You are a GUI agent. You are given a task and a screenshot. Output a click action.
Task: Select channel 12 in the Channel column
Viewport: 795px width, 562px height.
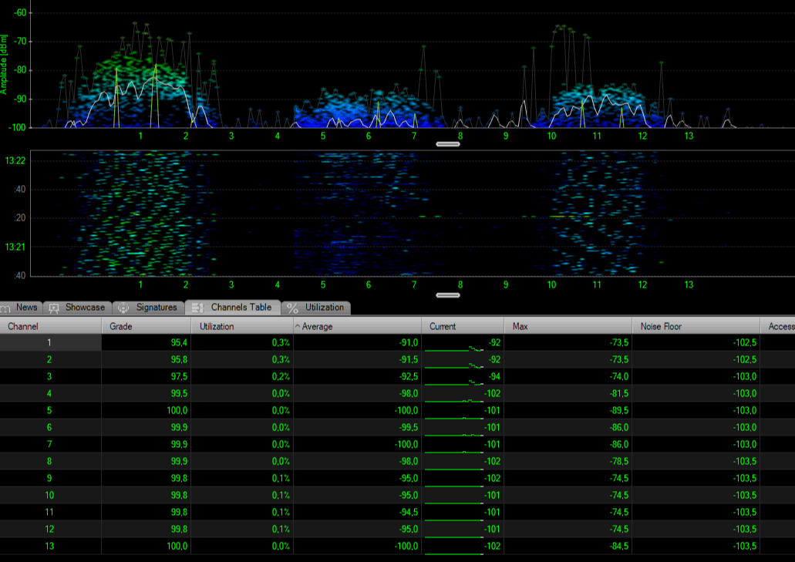pyautogui.click(x=51, y=530)
